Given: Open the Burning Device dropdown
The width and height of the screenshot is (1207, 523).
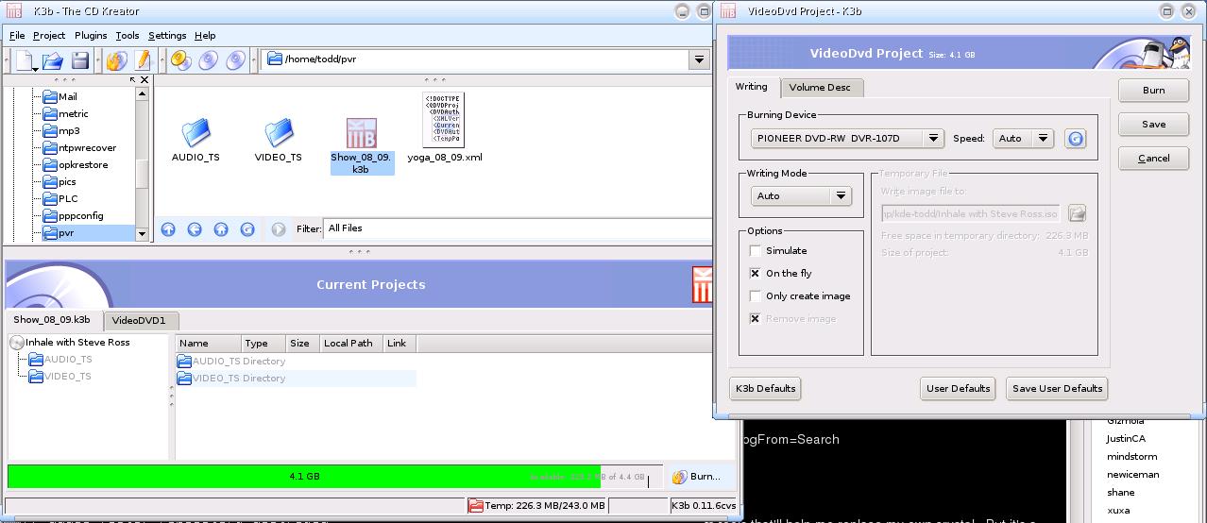Looking at the screenshot, I should pos(847,138).
